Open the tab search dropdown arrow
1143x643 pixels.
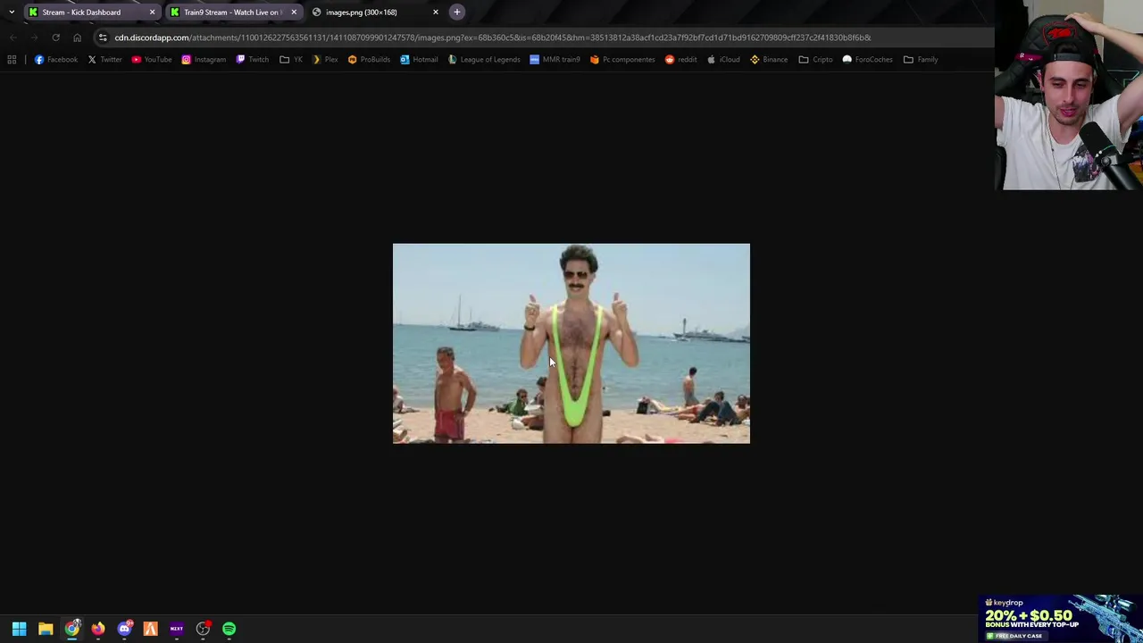(x=11, y=13)
